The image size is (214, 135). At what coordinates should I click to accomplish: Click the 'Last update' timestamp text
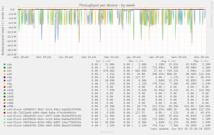(180, 129)
